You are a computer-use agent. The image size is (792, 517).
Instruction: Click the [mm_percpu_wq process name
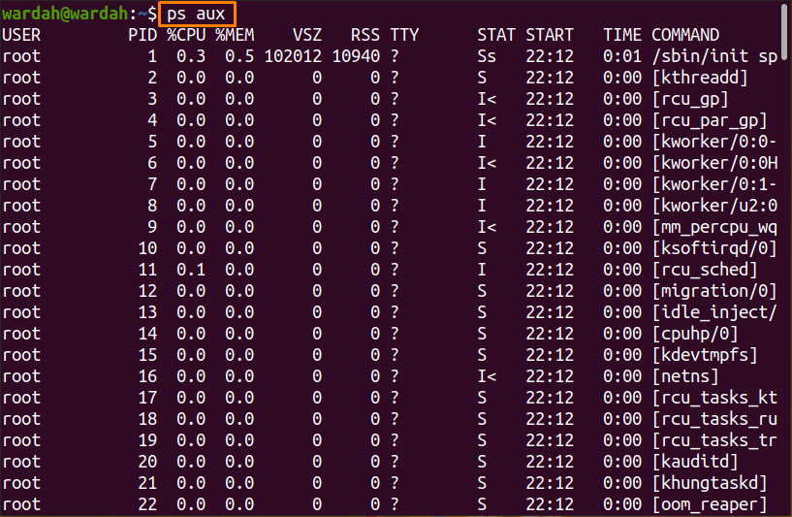714,227
